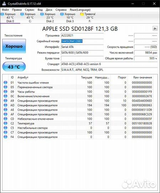Screen dimensions: 160x193
Task: Open the Вид menu
Action: 40,10
